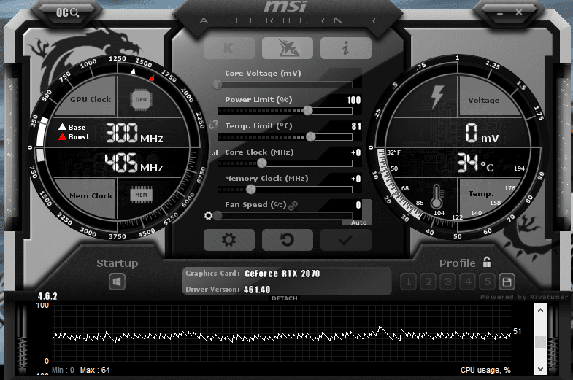Screen dimensions: 573x380
Task: Open fan settings small gear icon
Action: pos(208,216)
